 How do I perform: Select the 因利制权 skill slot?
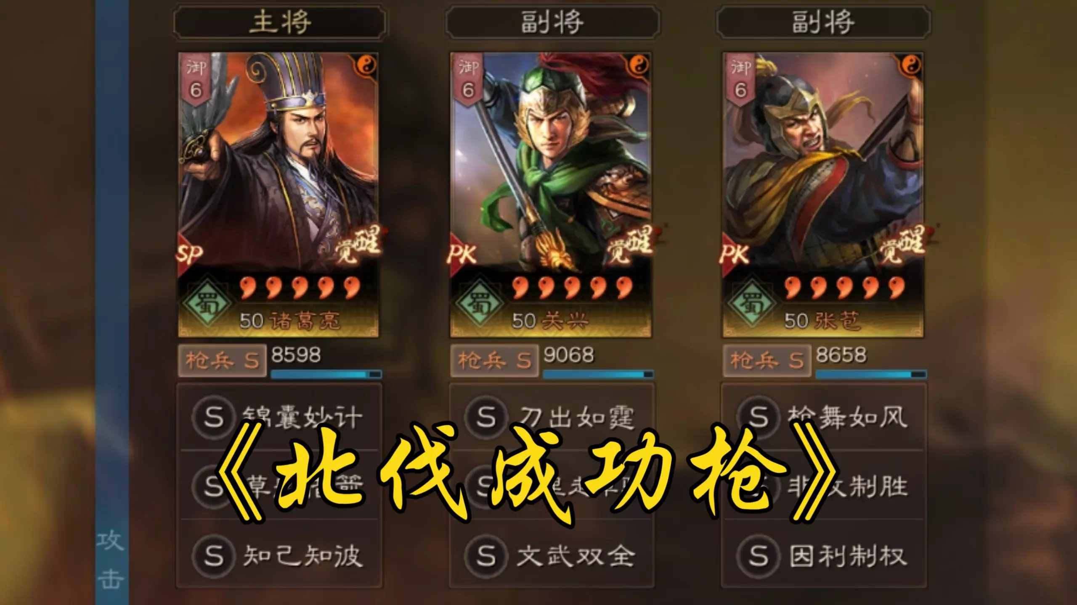824,555
